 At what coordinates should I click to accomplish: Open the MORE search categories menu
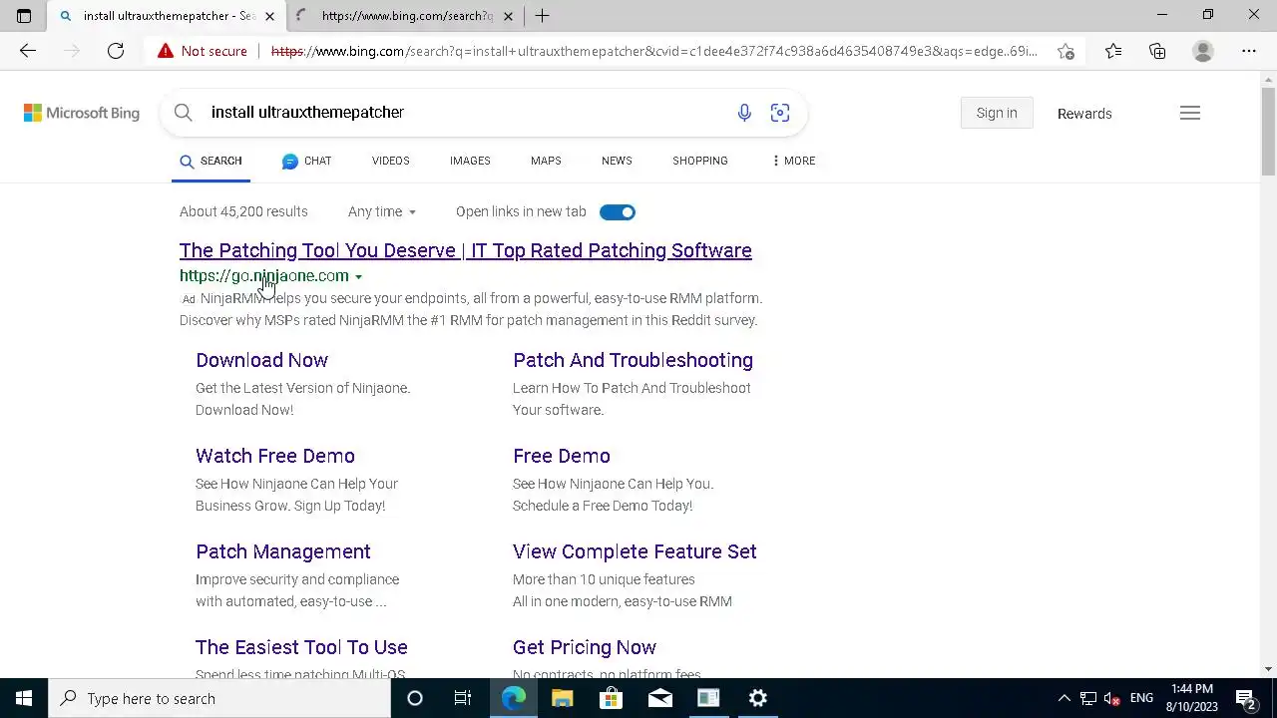[794, 161]
